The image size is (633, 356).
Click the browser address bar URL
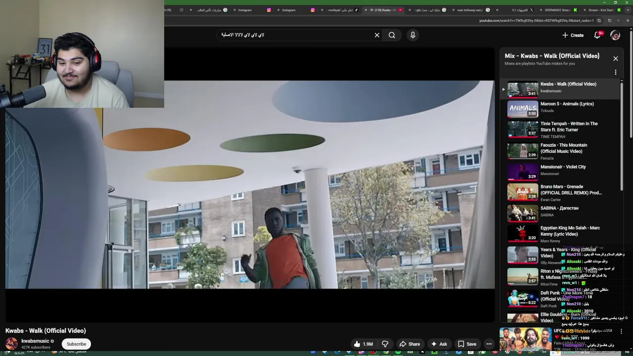click(x=536, y=20)
